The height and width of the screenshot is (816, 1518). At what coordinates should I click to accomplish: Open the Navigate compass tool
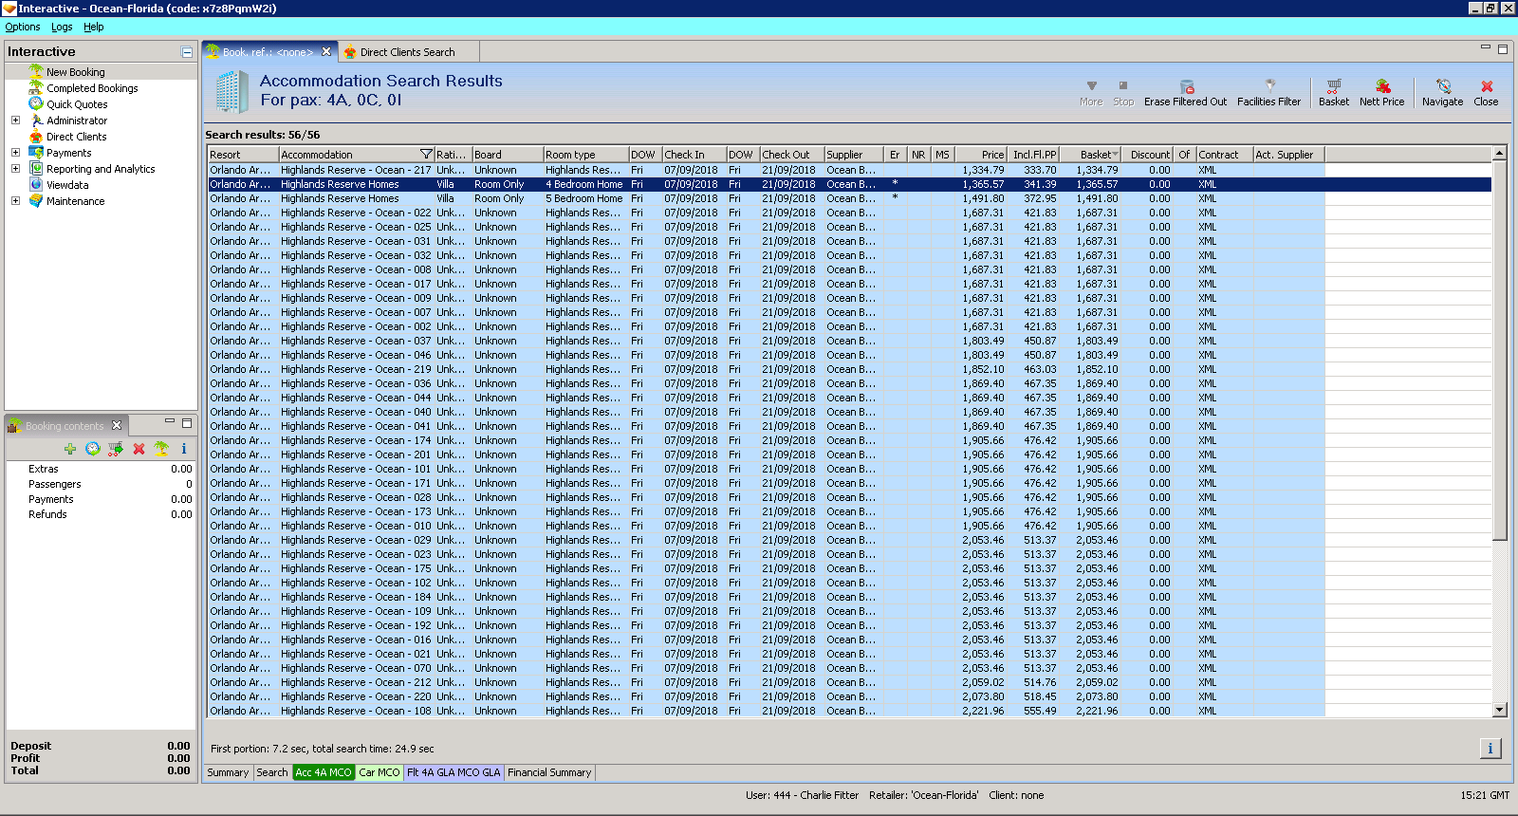point(1442,87)
